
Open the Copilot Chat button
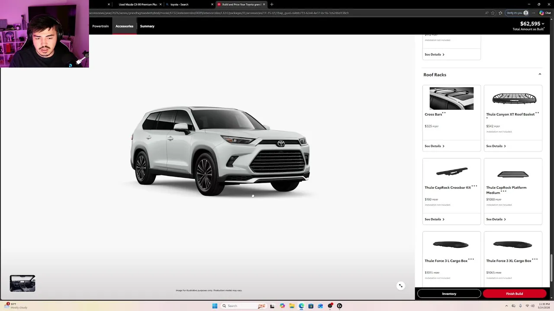(544, 13)
